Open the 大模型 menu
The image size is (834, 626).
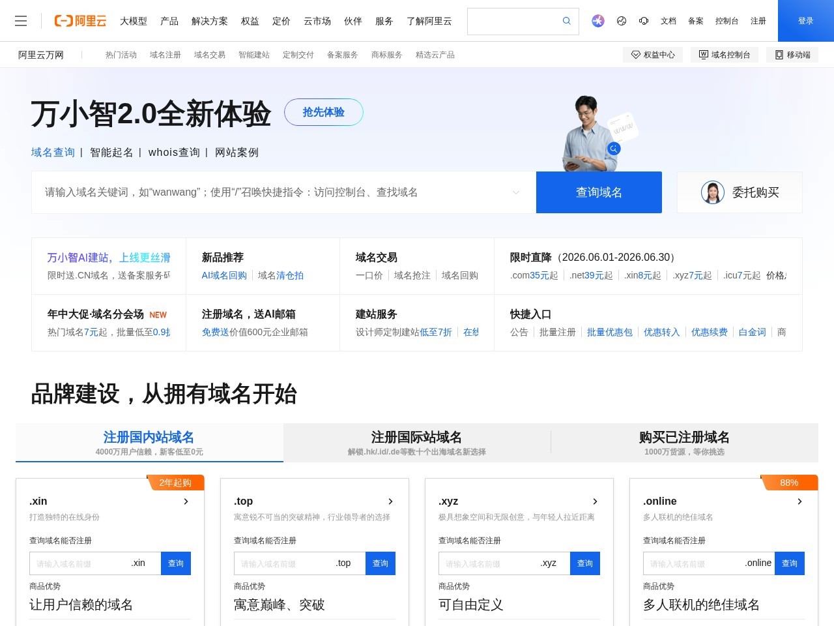coord(134,21)
